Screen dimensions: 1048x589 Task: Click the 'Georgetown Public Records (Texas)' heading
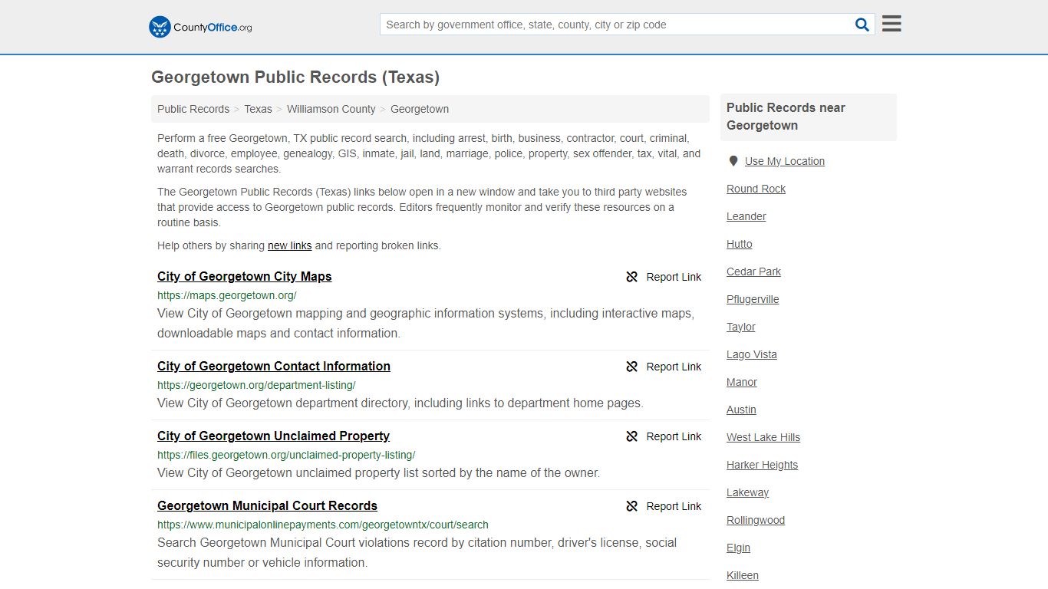pos(295,77)
